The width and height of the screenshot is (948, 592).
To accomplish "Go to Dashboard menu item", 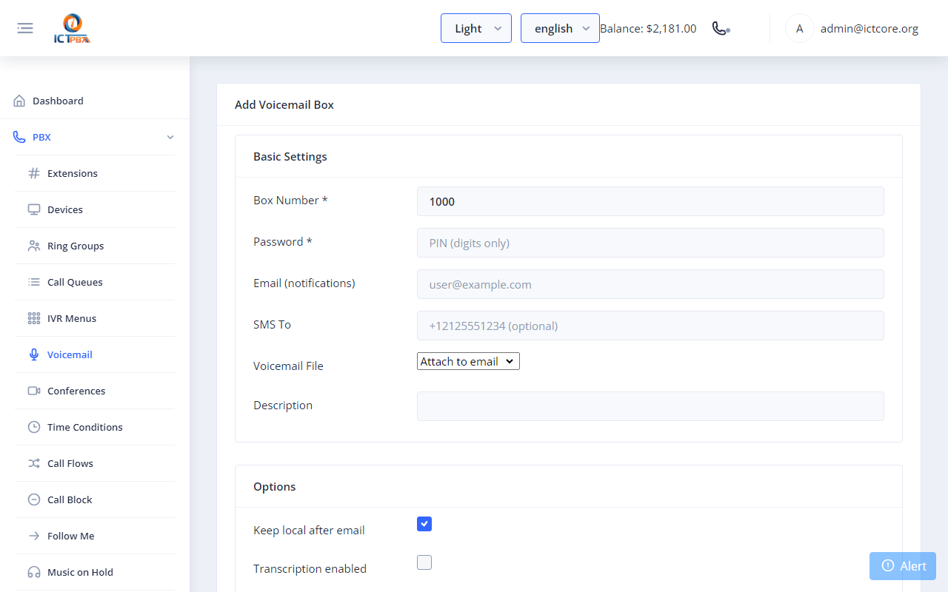I will click(95, 101).
